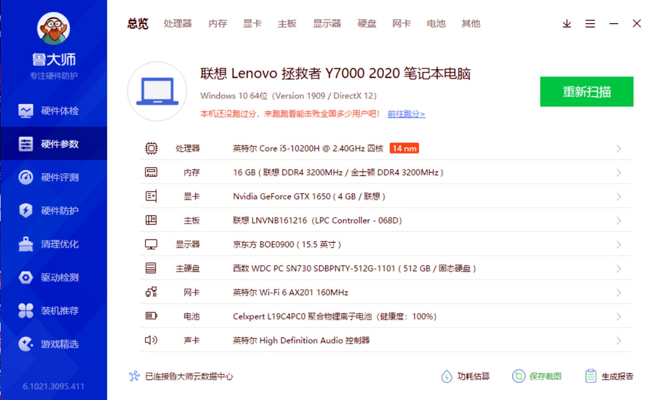Open 清理优化 broom icon
Image resolution: width=653 pixels, height=400 pixels.
[26, 244]
